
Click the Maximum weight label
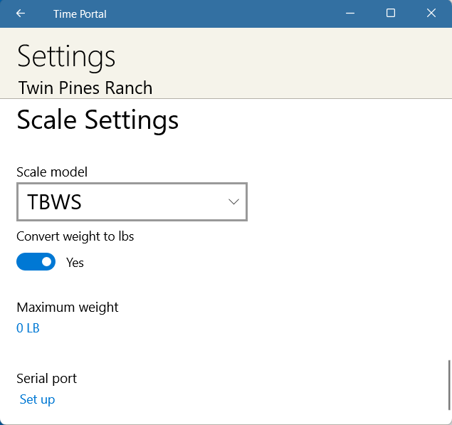pos(68,308)
